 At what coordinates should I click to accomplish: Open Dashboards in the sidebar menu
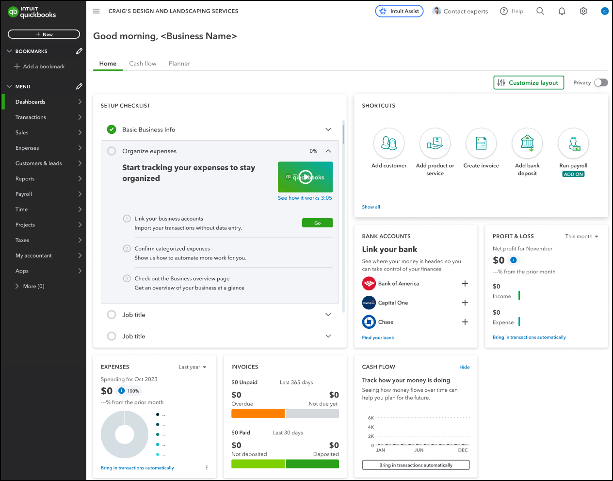pos(44,102)
